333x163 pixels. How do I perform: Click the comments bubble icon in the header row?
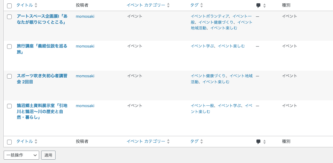point(258,5)
